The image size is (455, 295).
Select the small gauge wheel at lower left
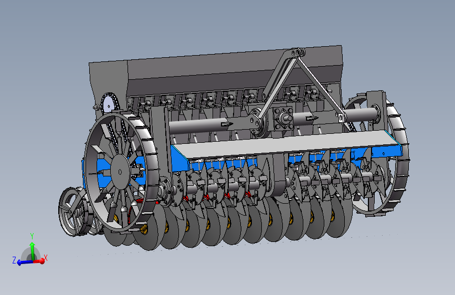[72, 211]
